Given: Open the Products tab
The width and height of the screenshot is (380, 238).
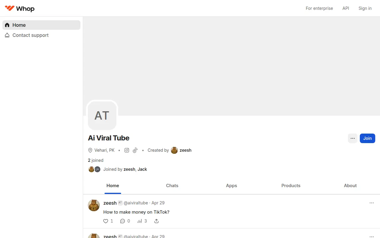Looking at the screenshot, I should (x=291, y=186).
